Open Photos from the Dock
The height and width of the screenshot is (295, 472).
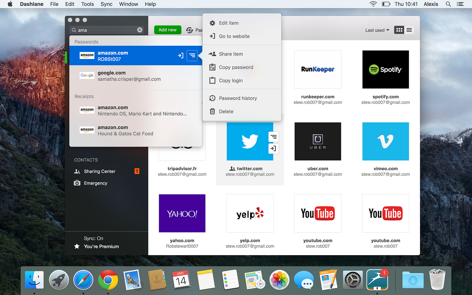click(x=279, y=280)
